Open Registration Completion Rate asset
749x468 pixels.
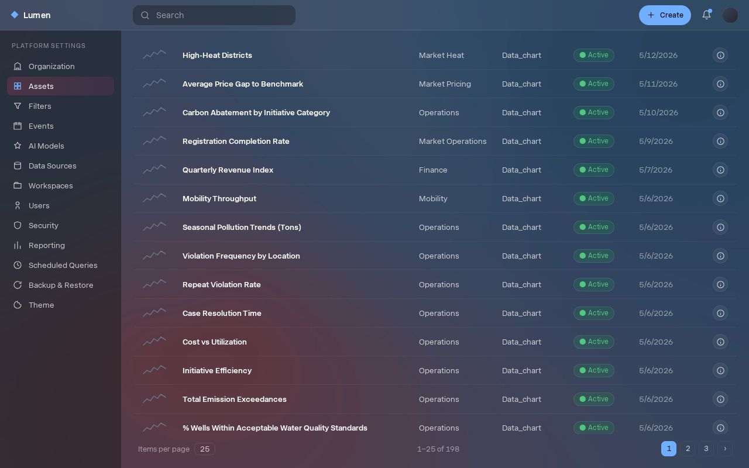236,141
